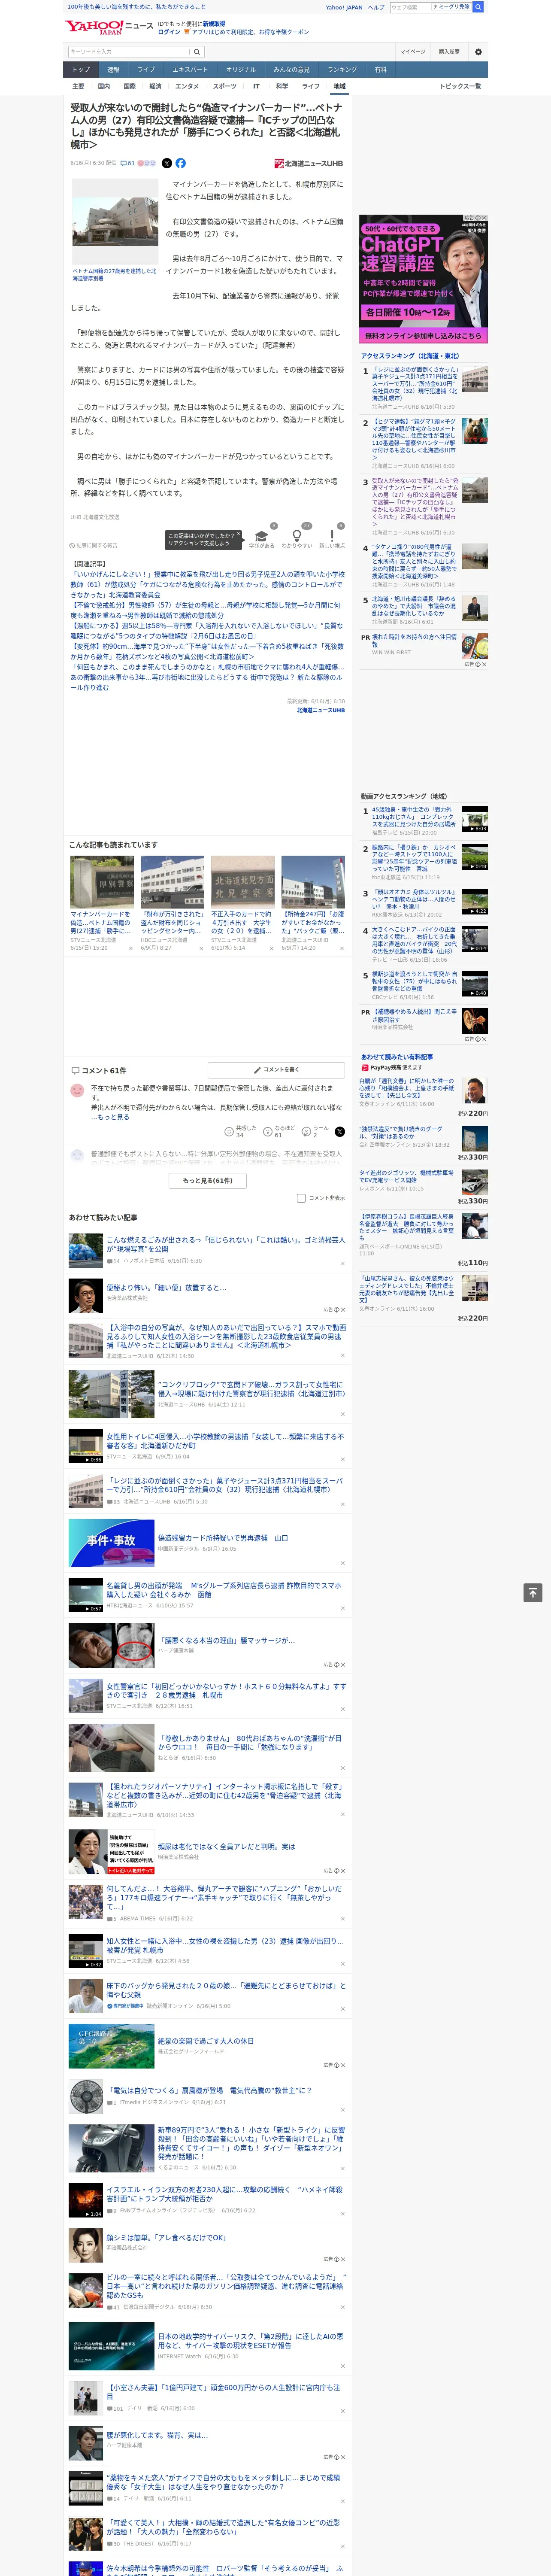Image resolution: width=551 pixels, height=2576 pixels.
Task: Open the 北海道ニュースUHB source logo
Action: tap(309, 163)
